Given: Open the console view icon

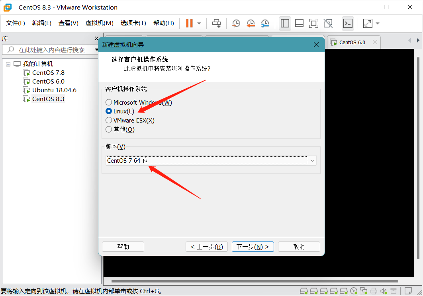Looking at the screenshot, I should point(348,23).
